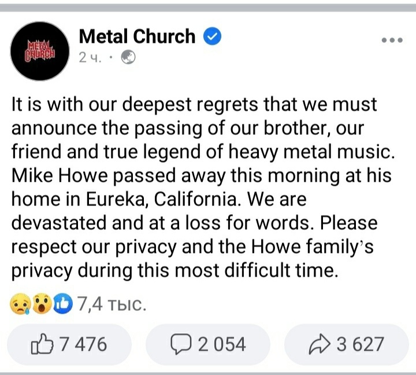416x375 pixels.
Task: Click the post text's first line
Action: [194, 105]
